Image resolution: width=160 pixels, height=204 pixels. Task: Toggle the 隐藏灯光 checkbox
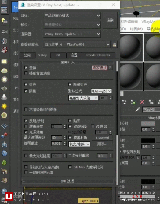click(70, 84)
